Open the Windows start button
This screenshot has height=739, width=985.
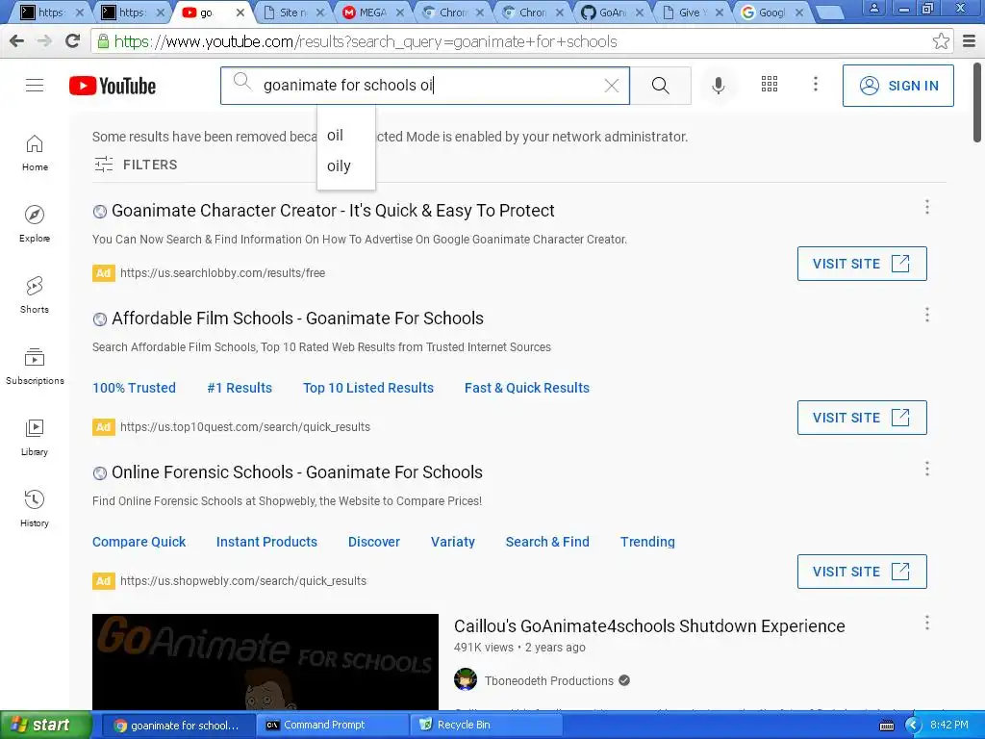[x=45, y=726]
